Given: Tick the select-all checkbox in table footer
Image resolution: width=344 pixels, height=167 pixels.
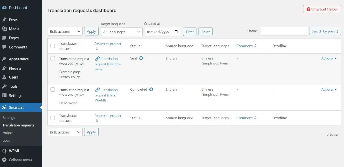Looking at the screenshot, I should click(x=53, y=118).
